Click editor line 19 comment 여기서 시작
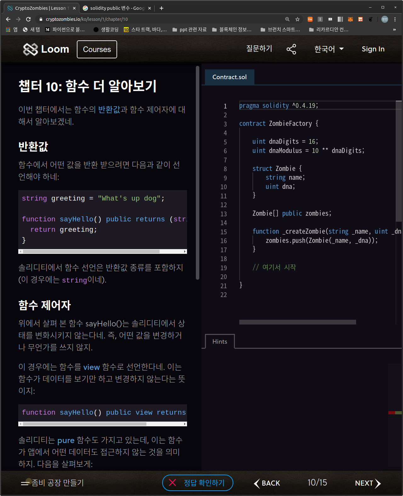403x496 pixels. coord(274,267)
